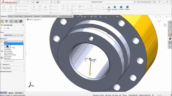Open the Help question mark
Screen dimensions: 172x96
point(159,2)
